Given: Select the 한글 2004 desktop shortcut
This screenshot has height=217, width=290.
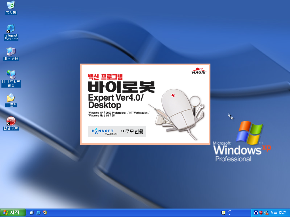Looking at the screenshot, I should click(x=11, y=123).
